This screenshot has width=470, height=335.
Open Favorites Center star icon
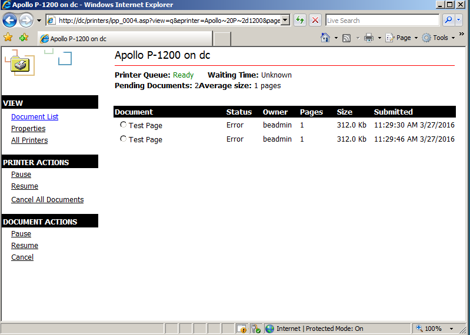point(8,38)
